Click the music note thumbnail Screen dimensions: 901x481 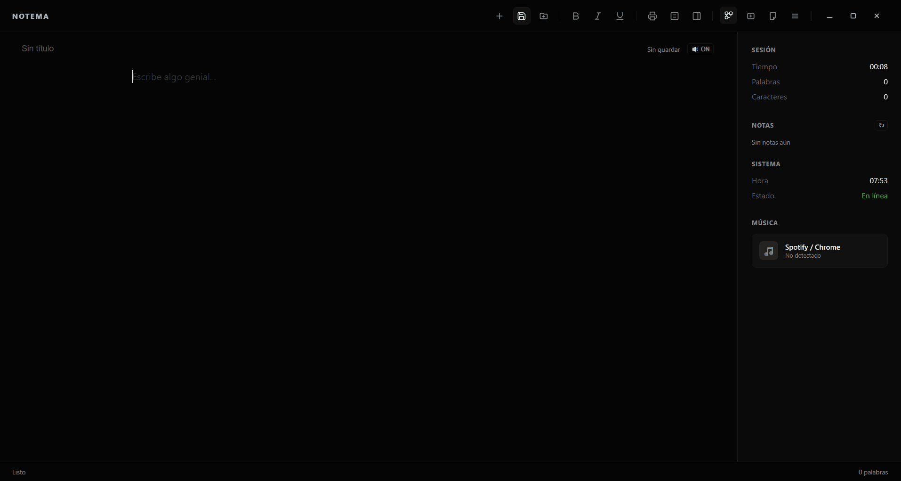pos(769,251)
